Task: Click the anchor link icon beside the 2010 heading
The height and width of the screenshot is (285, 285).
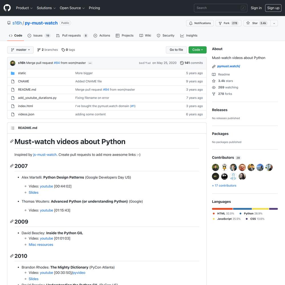Action: pyautogui.click(x=12, y=256)
